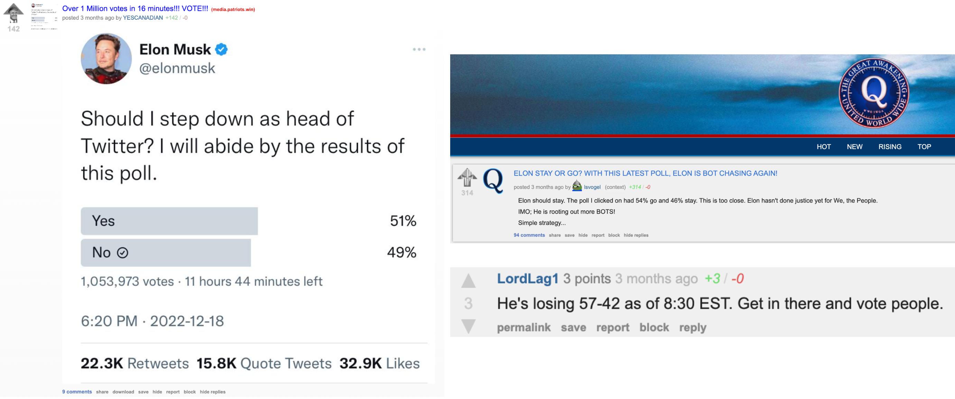
Task: Upvote the ELON STAY OR GO post
Action: pos(468,177)
